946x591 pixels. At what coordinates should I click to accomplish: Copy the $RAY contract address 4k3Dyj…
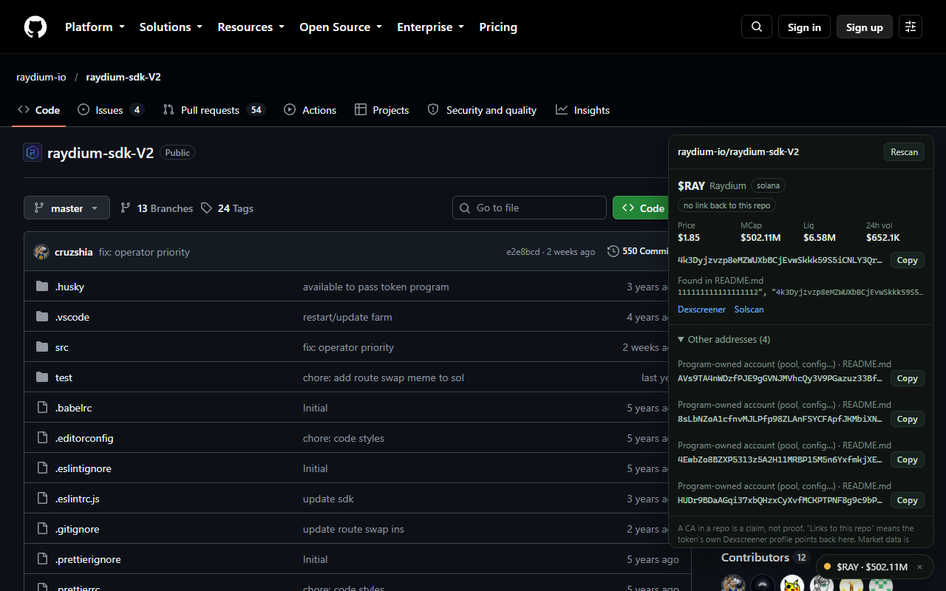(x=907, y=260)
